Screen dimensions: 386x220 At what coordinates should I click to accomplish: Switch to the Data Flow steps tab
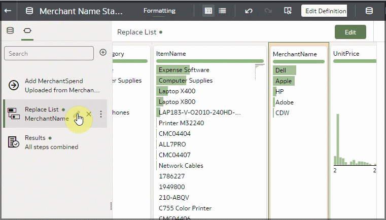(x=27, y=31)
